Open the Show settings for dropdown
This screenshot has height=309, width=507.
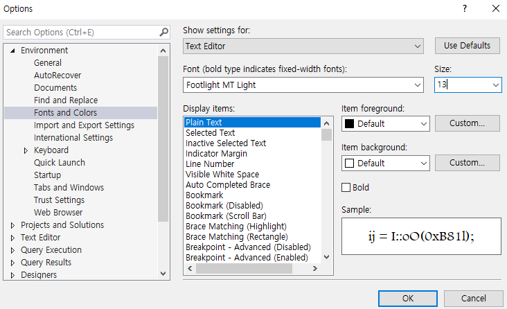(303, 46)
